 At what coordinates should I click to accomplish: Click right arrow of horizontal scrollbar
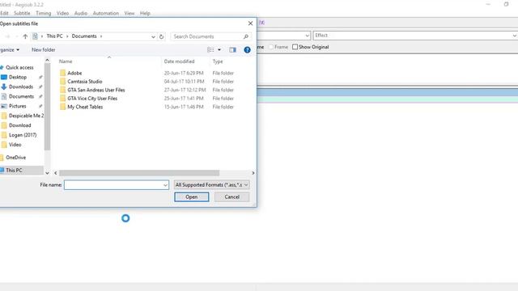point(253,173)
